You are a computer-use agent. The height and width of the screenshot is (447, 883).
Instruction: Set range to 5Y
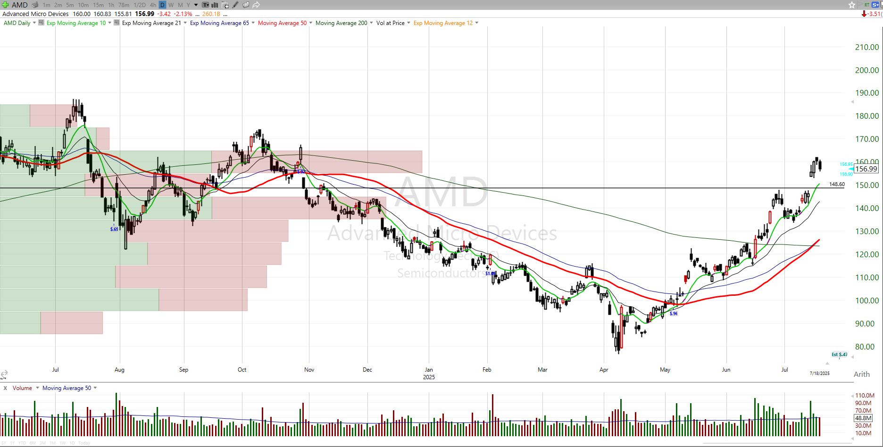(3, 443)
